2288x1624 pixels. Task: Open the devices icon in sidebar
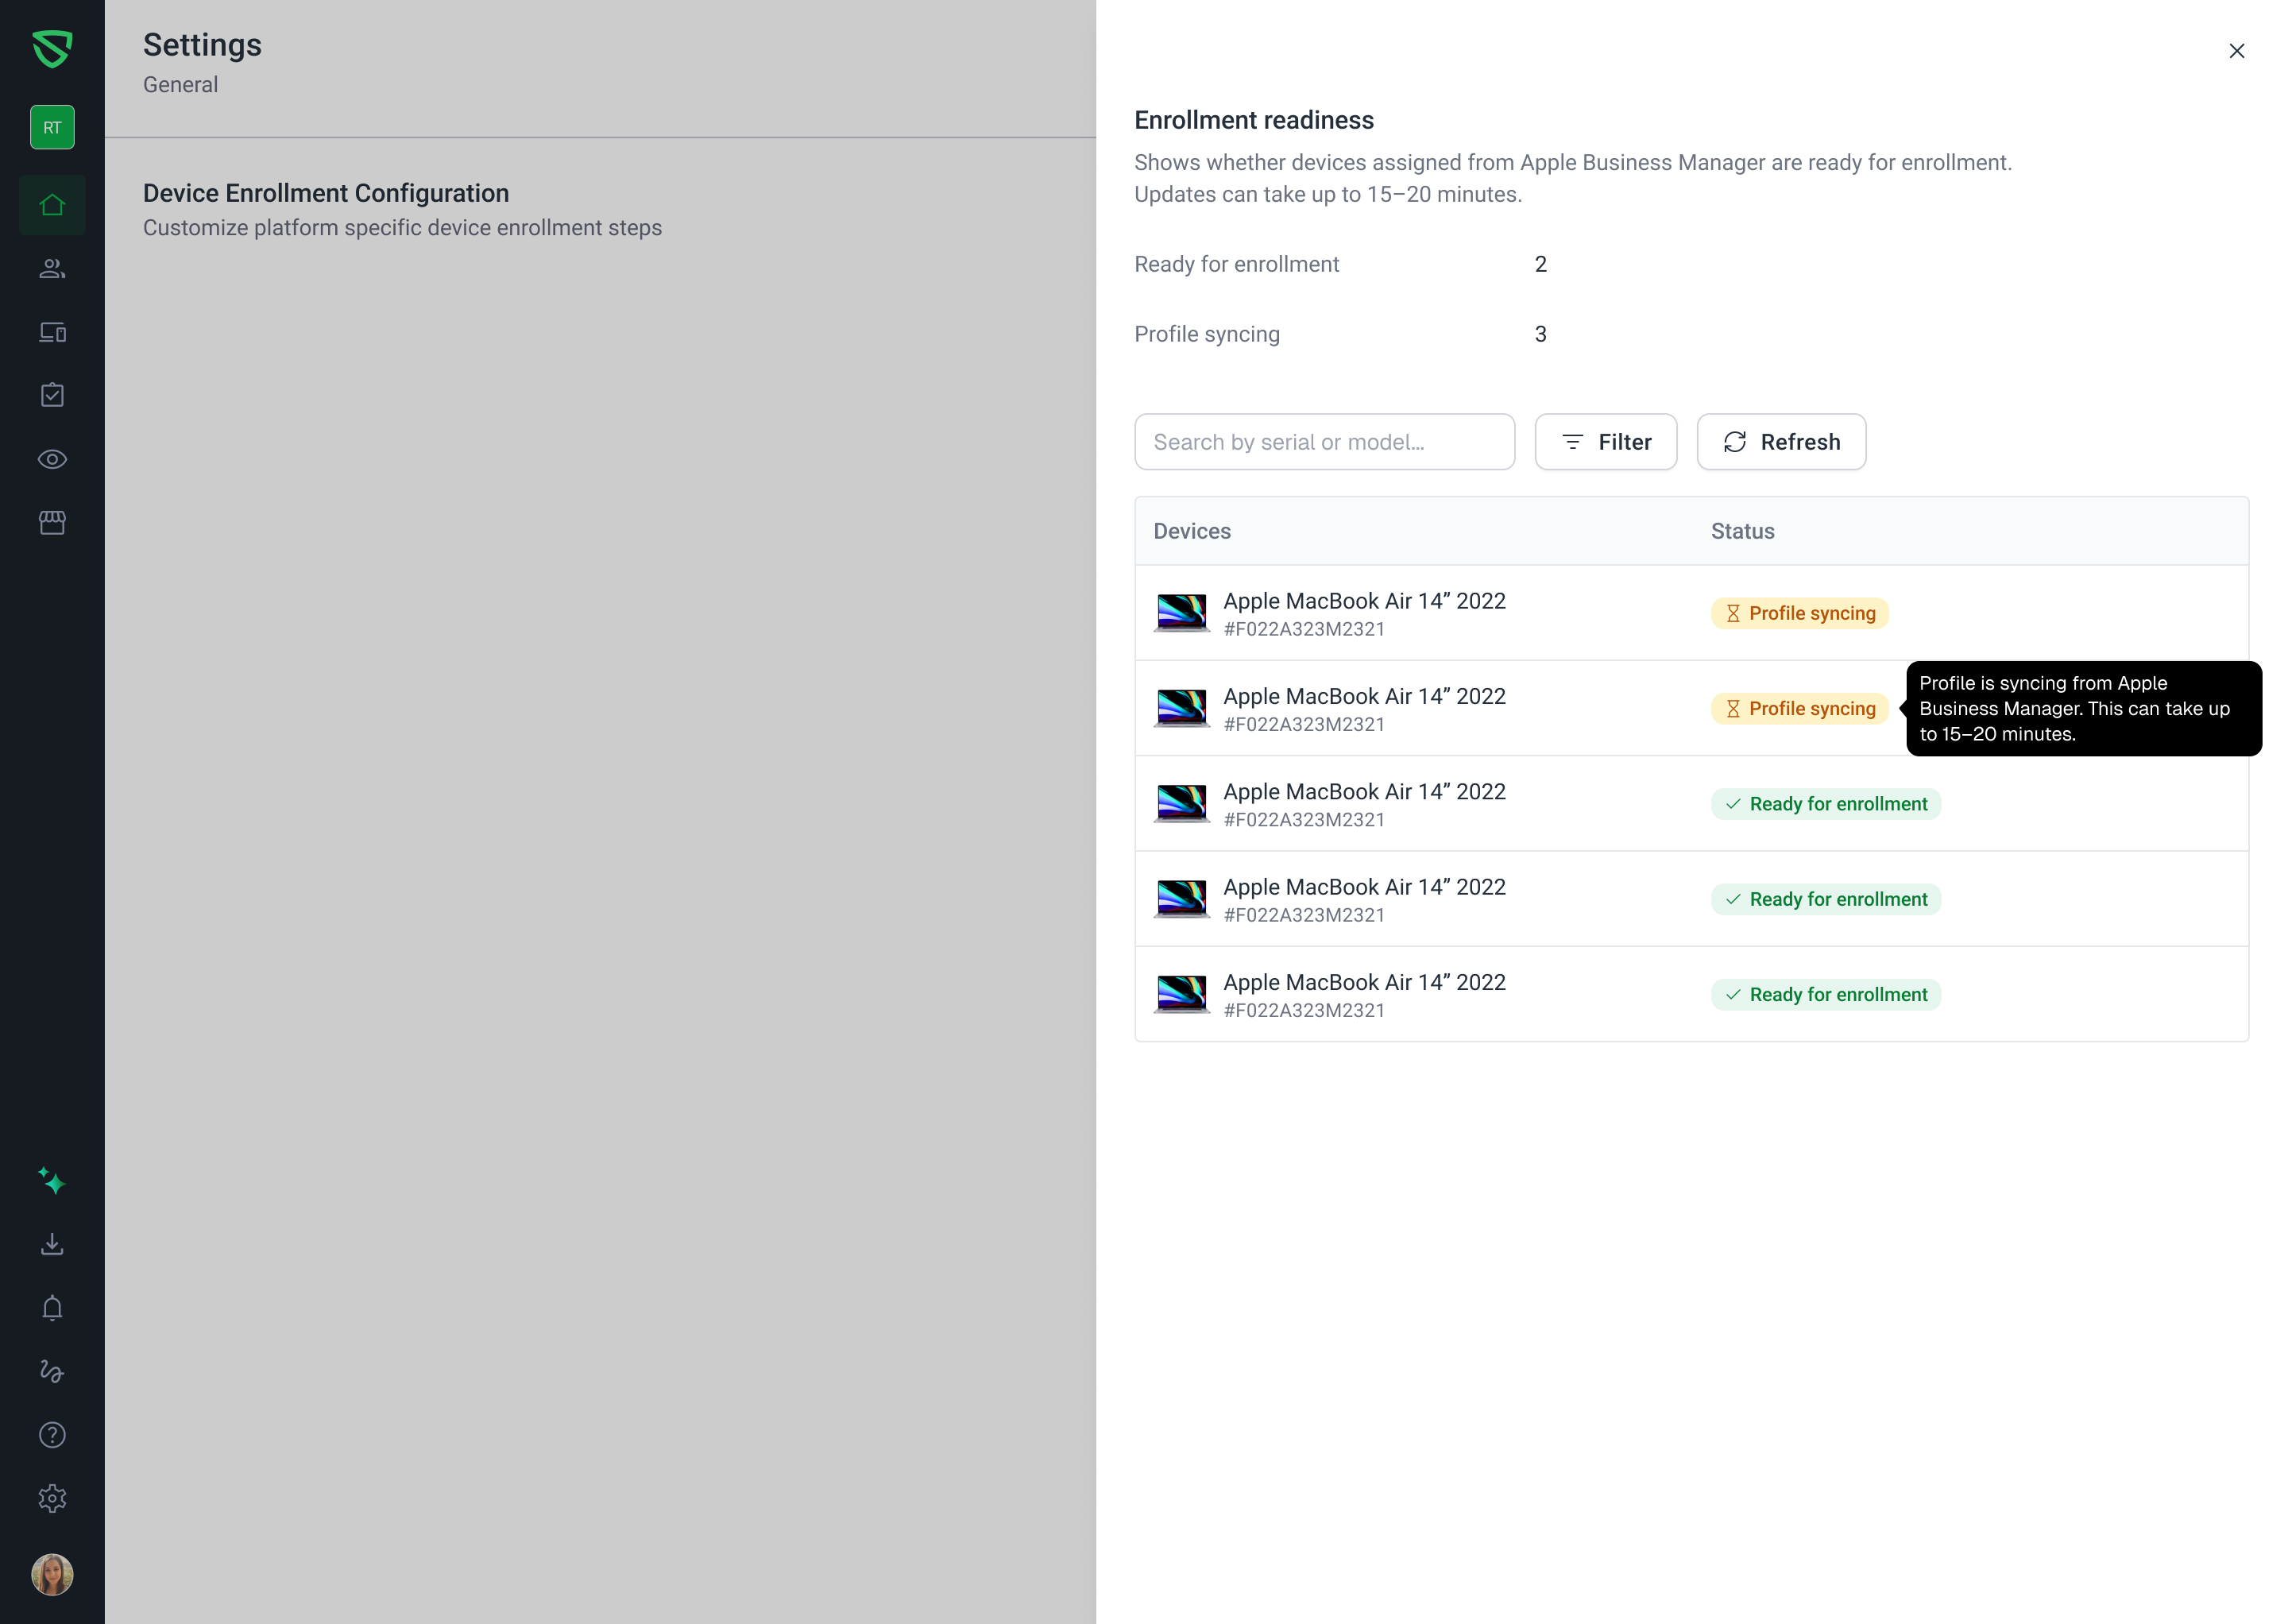point(52,332)
